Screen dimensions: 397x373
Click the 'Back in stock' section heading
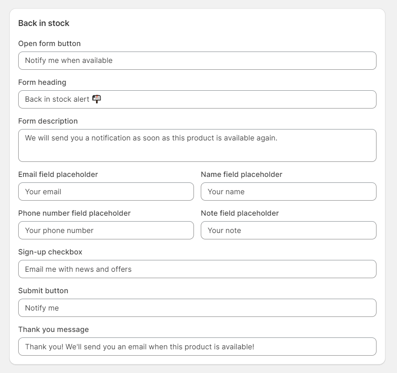coord(44,23)
